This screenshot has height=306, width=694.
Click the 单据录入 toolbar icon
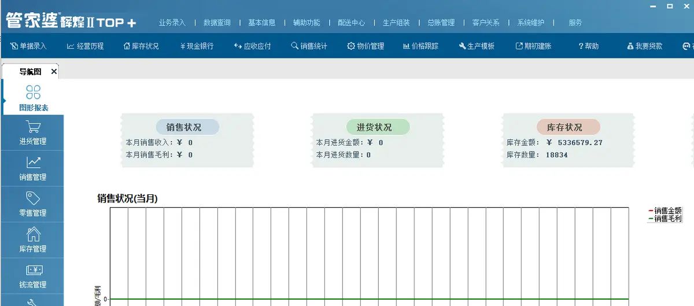coord(29,46)
